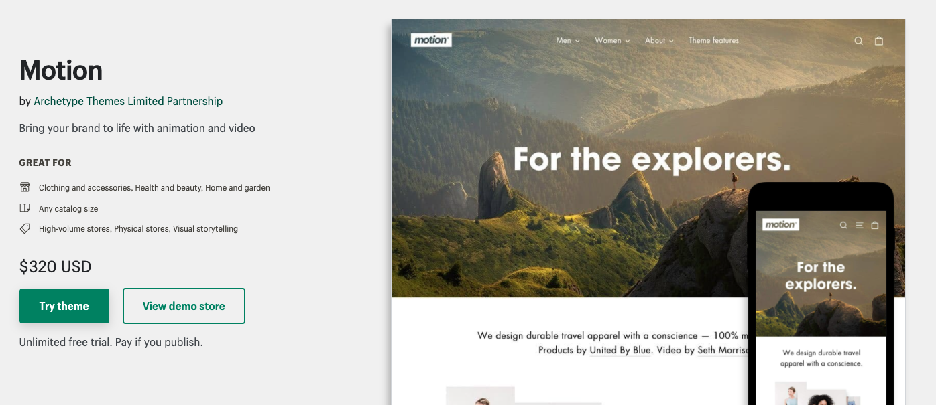Click the Motion logo in mobile preview
The height and width of the screenshot is (405, 936).
[780, 224]
